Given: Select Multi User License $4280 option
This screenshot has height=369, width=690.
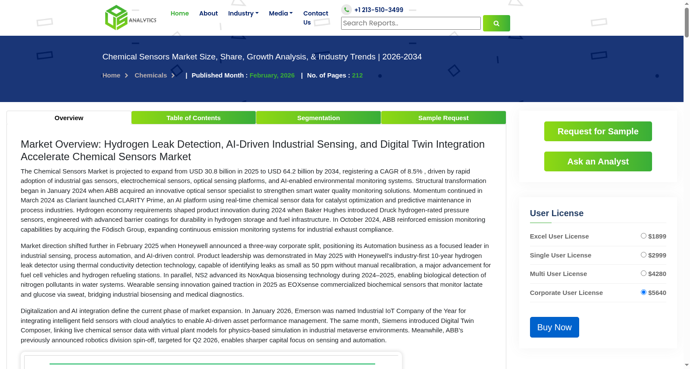Looking at the screenshot, I should pyautogui.click(x=643, y=273).
